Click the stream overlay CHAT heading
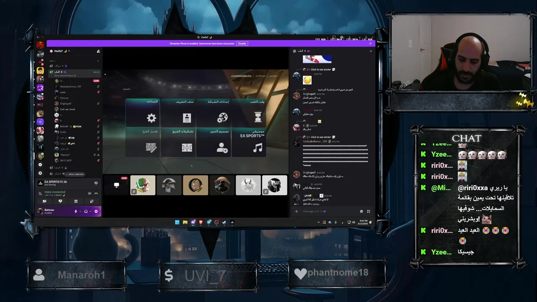Screen dimensions: 537x302 (467, 138)
